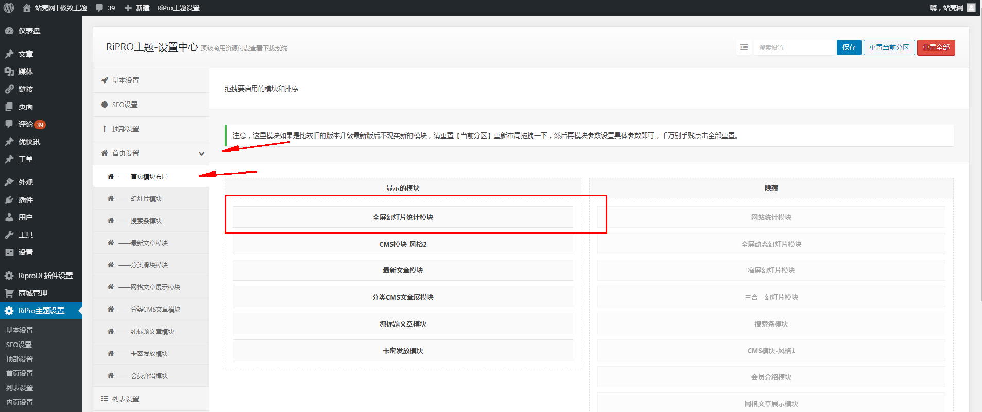982x412 pixels.
Task: Select the shown 最新文章模块 block
Action: pos(403,270)
